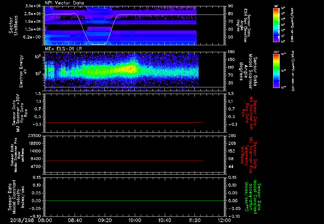Click the "60" Sun Elevation tick value

pos(230,29)
